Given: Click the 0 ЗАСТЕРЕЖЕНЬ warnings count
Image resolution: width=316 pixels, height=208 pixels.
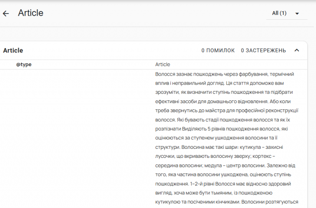Looking at the screenshot, I should [x=263, y=50].
